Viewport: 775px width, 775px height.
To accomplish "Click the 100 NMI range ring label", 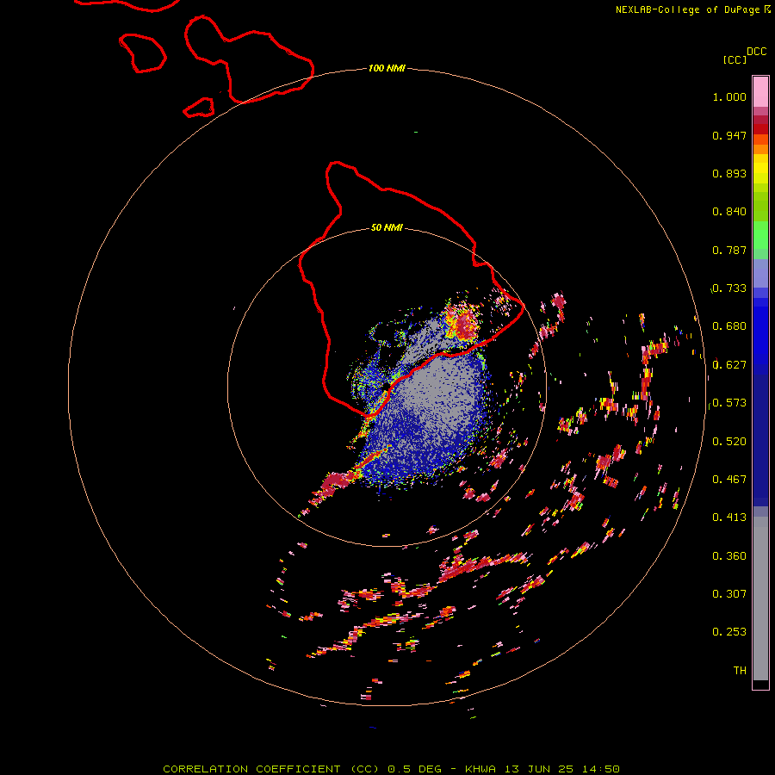I will 387,68.
